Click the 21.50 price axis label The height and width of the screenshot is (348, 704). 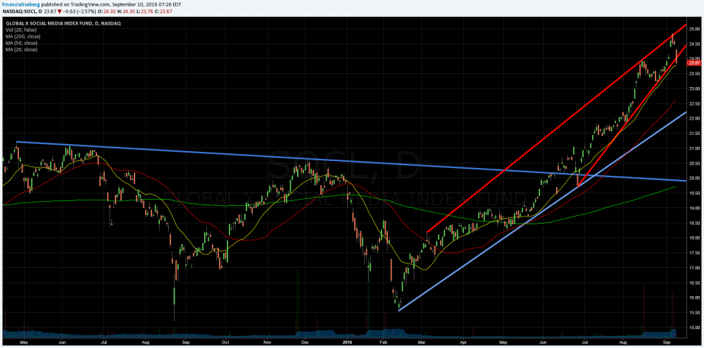pos(694,134)
